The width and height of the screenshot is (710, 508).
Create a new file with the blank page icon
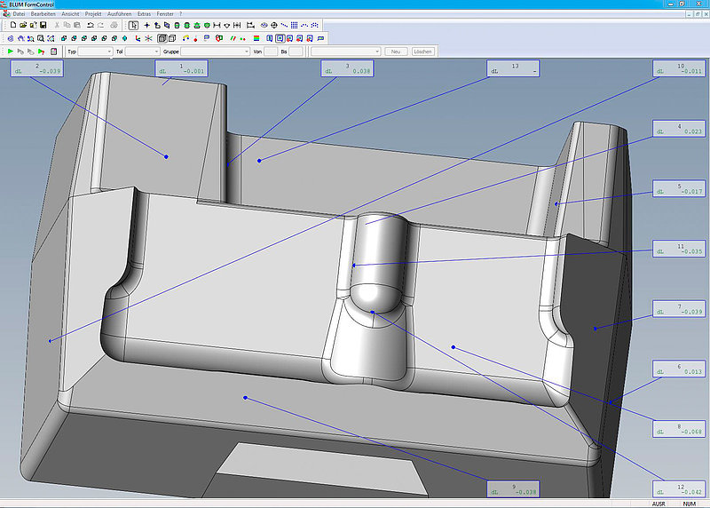point(13,26)
